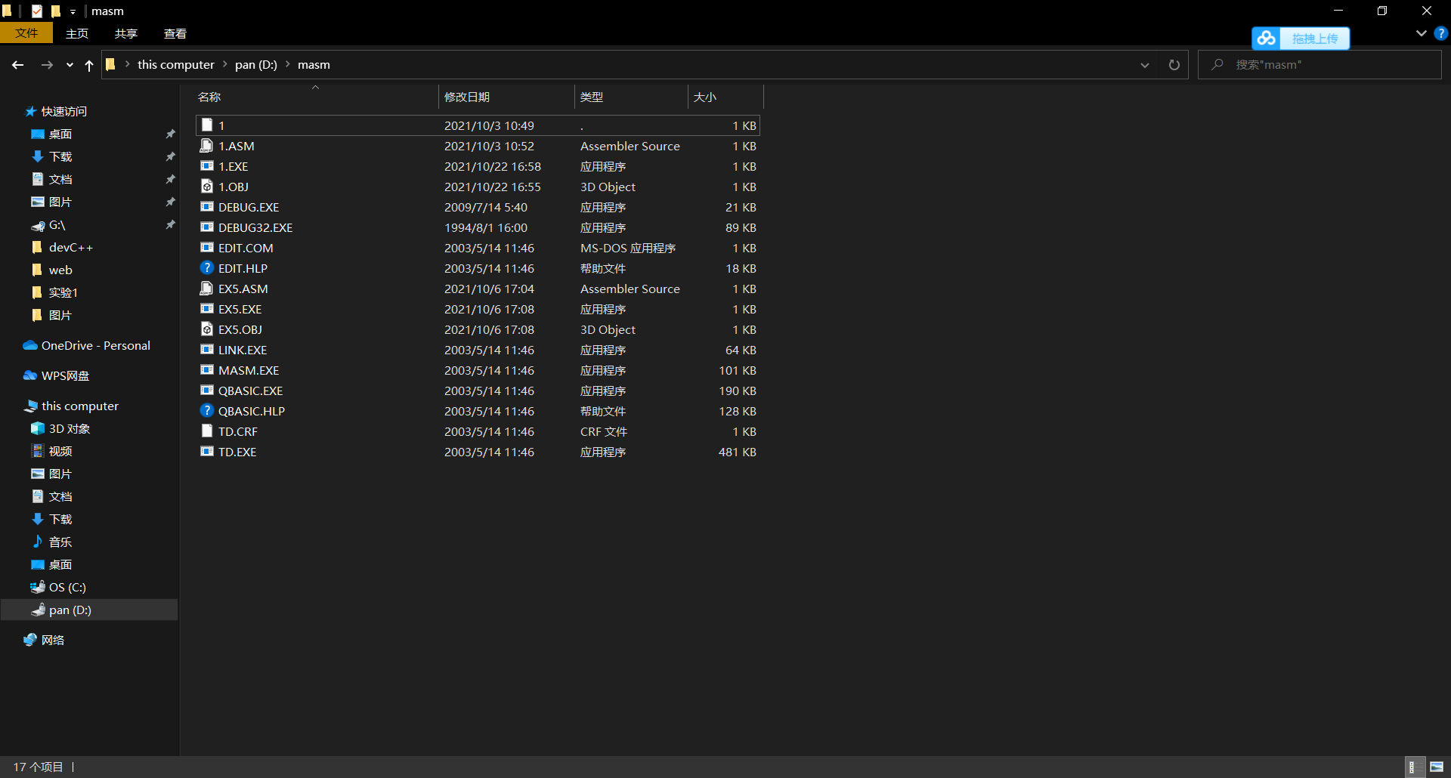Click the OneDrive cloud icon in sidebar
The image size is (1451, 778).
[30, 345]
